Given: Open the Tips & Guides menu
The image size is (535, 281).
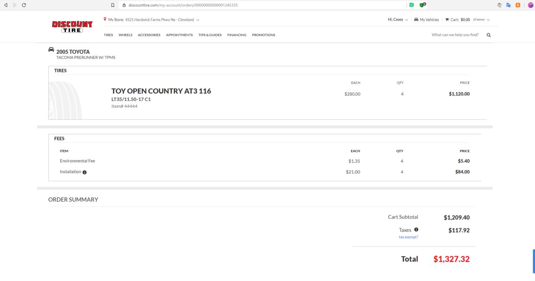Looking at the screenshot, I should coord(210,35).
